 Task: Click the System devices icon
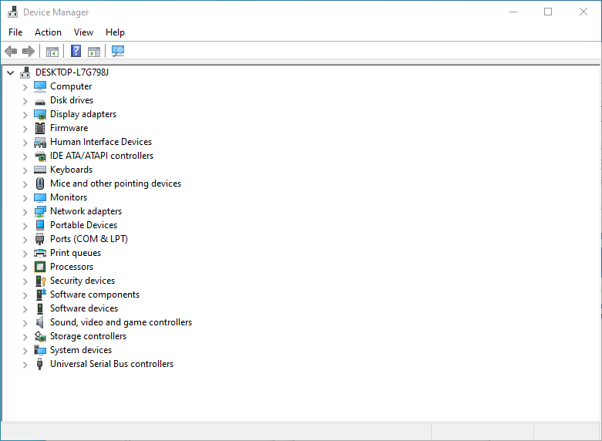[40, 350]
